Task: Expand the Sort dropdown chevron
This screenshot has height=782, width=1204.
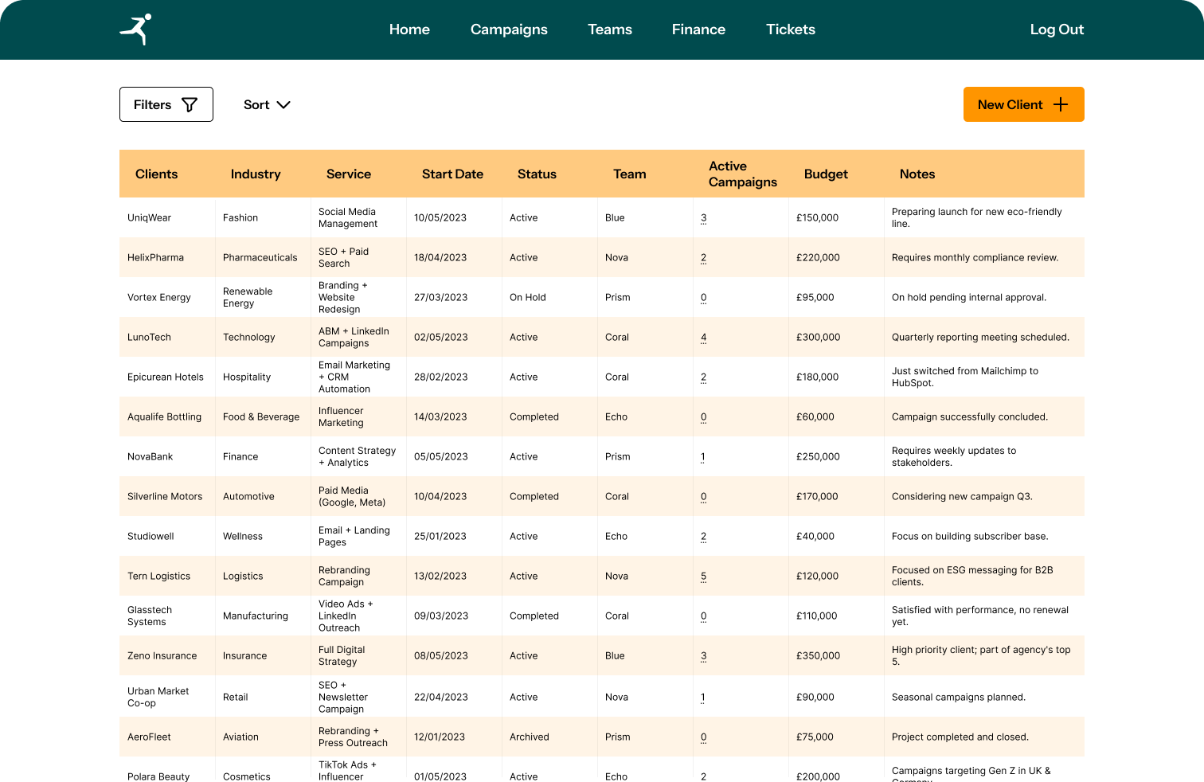Action: (x=283, y=105)
